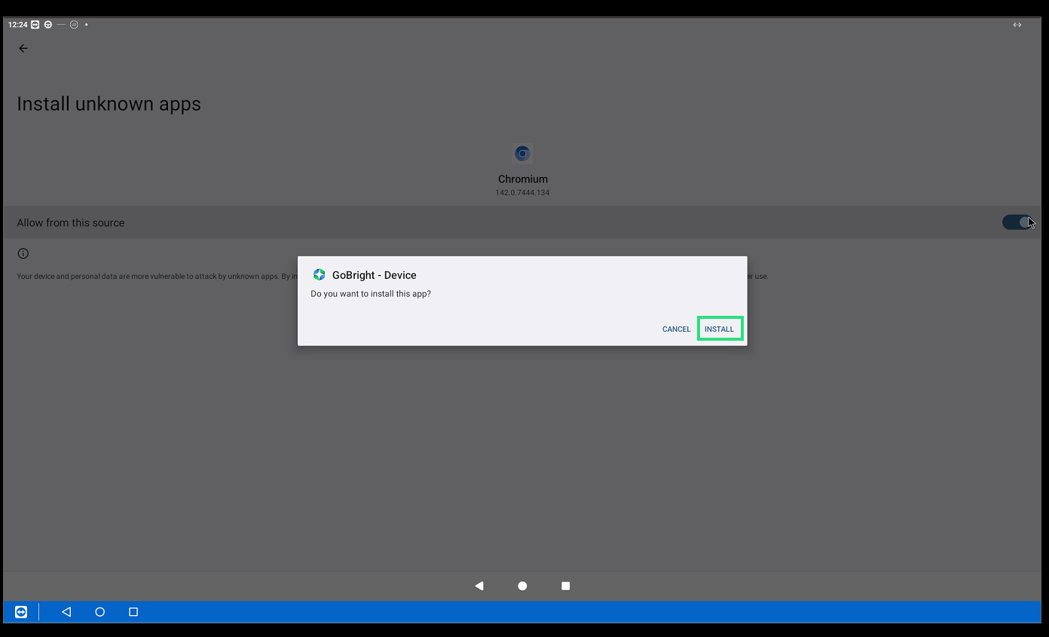Click the recents outline square in blue toolbar

click(133, 612)
